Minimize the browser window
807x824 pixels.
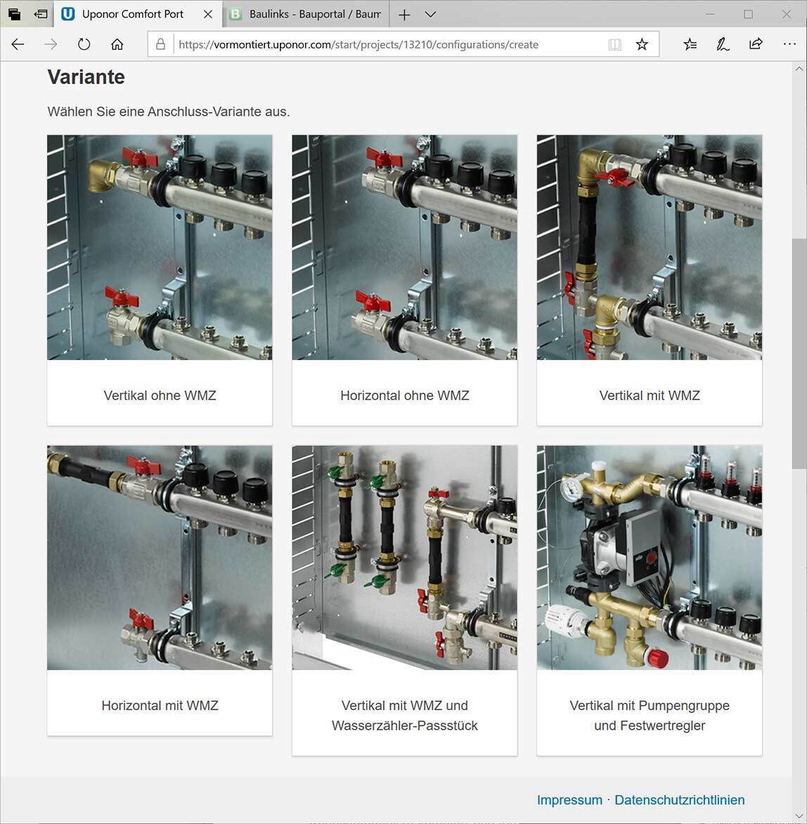point(710,14)
